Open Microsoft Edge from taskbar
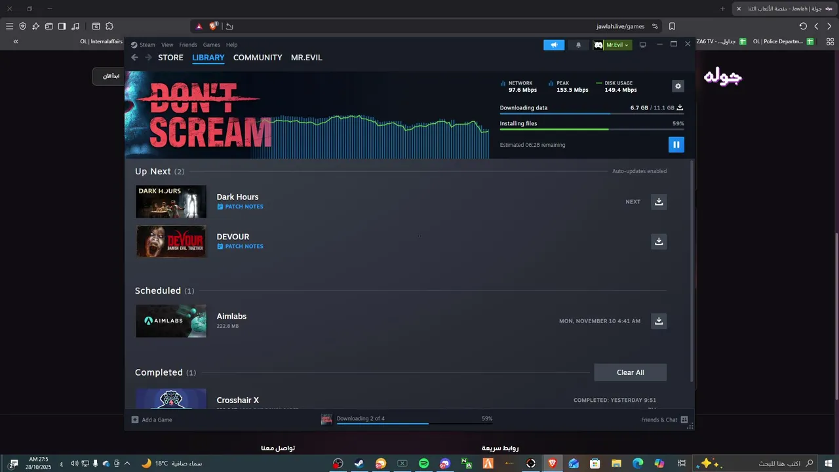The image size is (839, 472). (638, 463)
